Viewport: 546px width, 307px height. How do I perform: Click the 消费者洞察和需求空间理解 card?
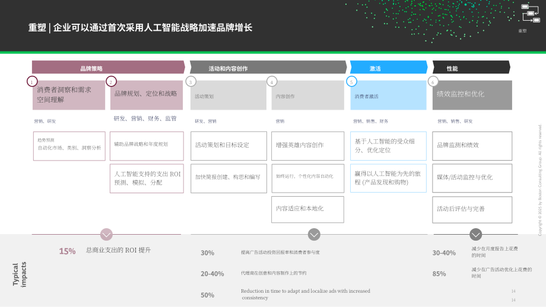point(69,95)
